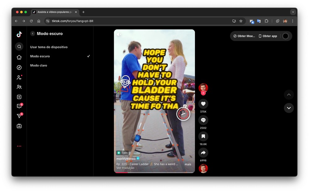Open the Friends icon in sidebar
The image size is (309, 192).
coord(19,87)
